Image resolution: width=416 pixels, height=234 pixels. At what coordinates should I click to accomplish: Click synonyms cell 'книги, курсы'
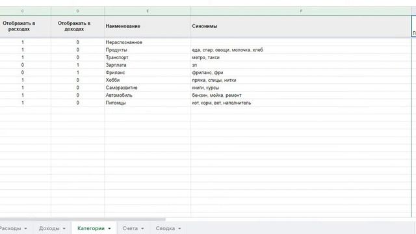pyautogui.click(x=301, y=88)
